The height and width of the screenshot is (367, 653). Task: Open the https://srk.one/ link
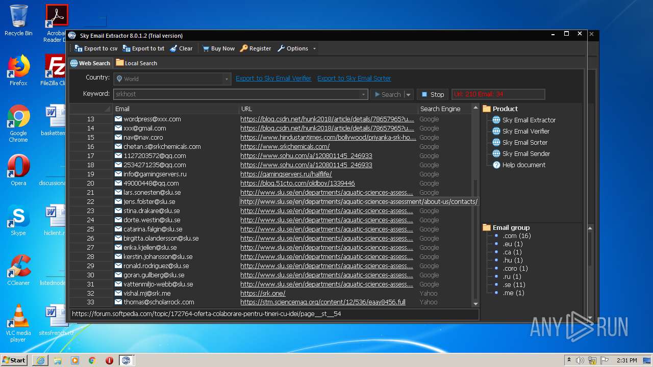(x=263, y=294)
